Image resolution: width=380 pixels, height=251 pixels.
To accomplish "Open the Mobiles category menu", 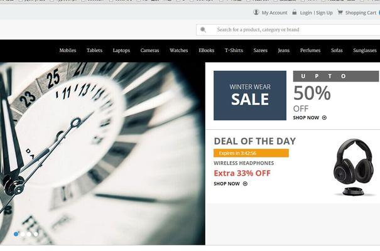I will click(68, 50).
